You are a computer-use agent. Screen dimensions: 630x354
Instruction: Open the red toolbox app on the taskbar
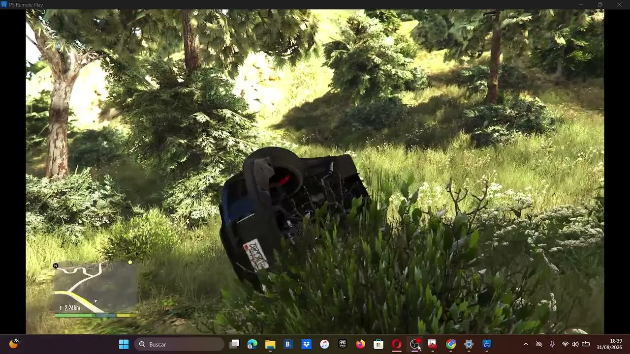coord(432,344)
